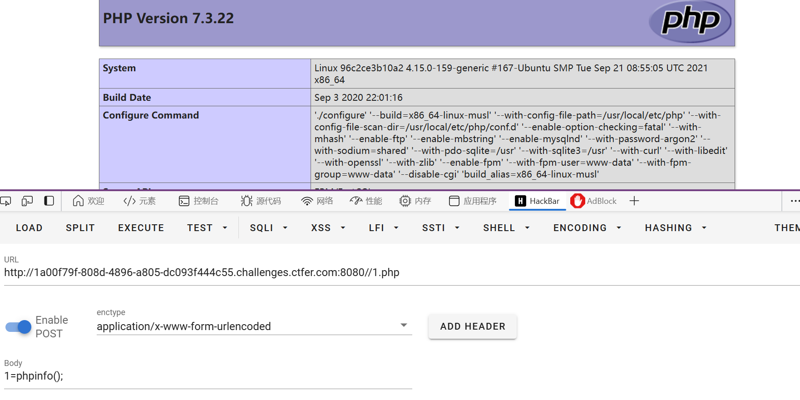Screen dimensions: 800x400
Task: Open the Network (网络) tab
Action: coord(317,201)
